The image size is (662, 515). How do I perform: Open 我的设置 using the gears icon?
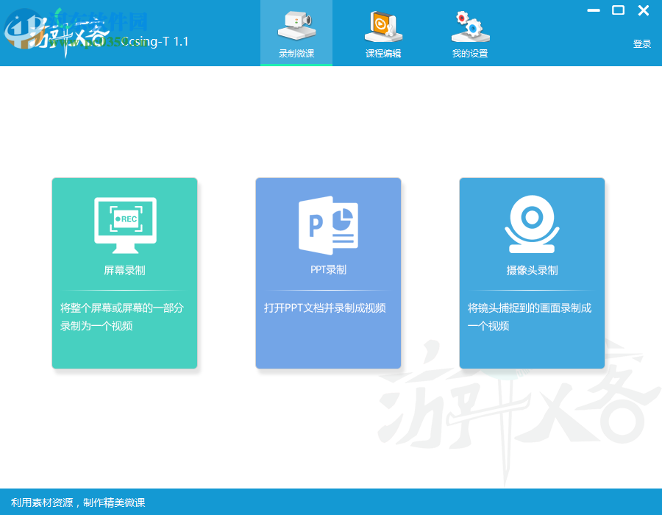coord(470,26)
